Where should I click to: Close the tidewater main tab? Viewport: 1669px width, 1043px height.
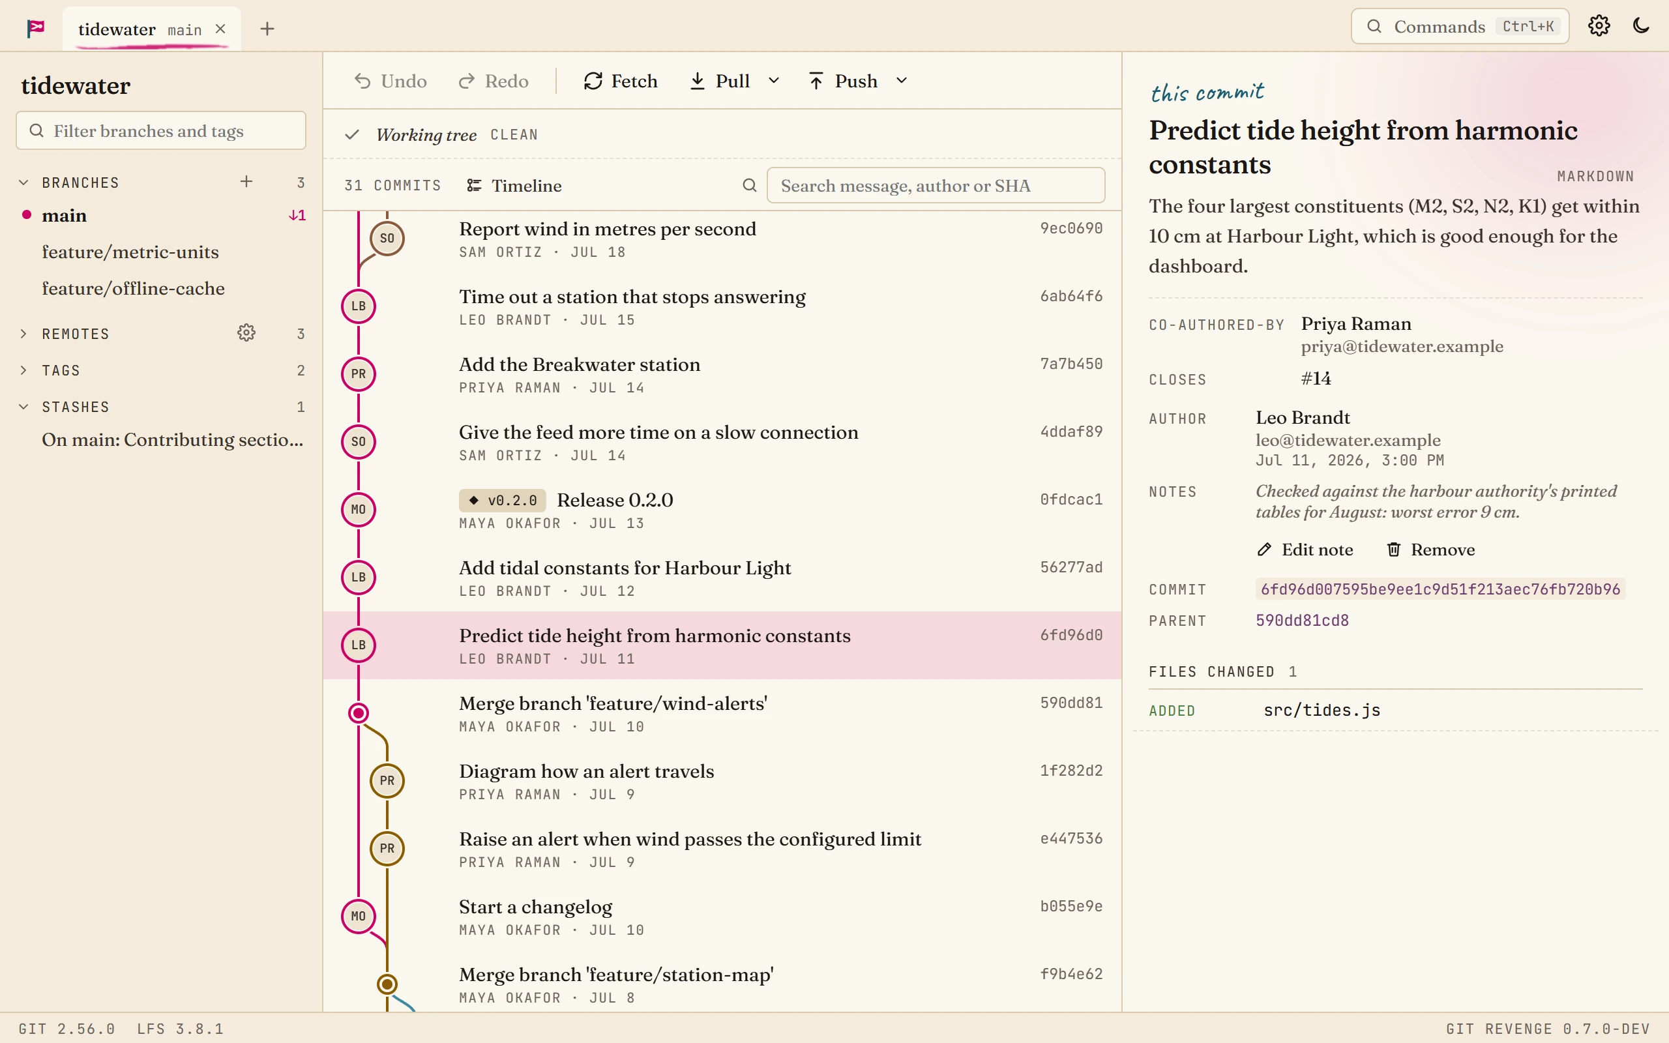pyautogui.click(x=220, y=29)
